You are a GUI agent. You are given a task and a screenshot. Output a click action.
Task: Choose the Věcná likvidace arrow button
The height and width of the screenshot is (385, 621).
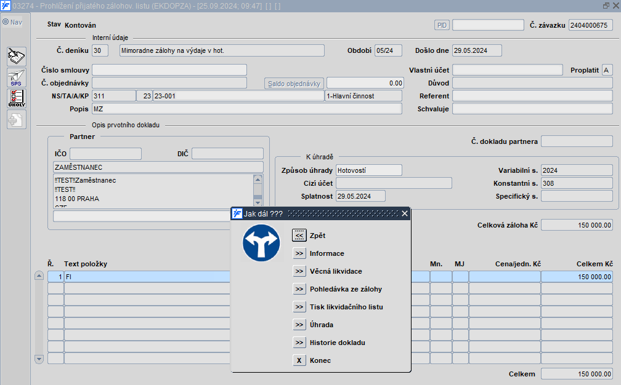click(x=299, y=271)
